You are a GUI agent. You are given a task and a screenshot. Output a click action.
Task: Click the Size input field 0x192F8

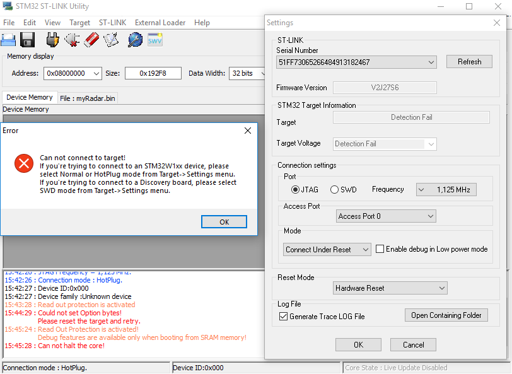pos(153,73)
